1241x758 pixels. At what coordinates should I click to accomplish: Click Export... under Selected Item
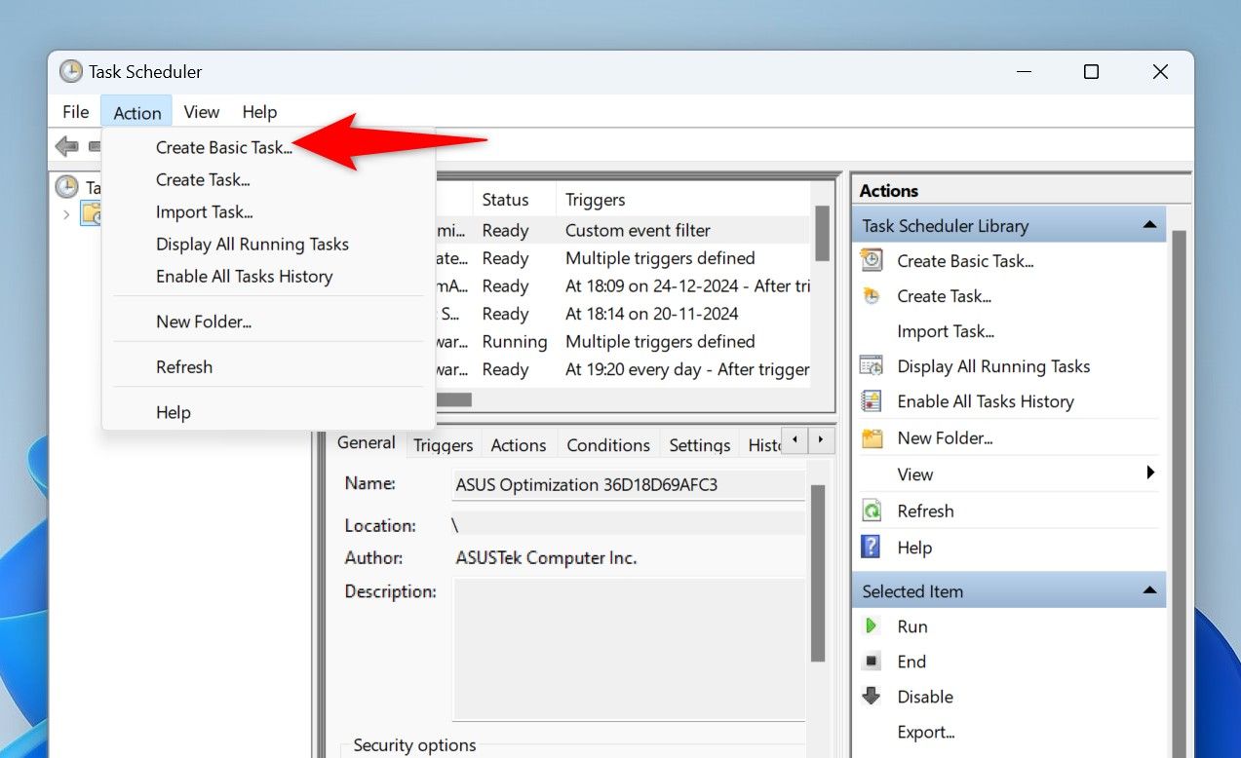(x=926, y=732)
